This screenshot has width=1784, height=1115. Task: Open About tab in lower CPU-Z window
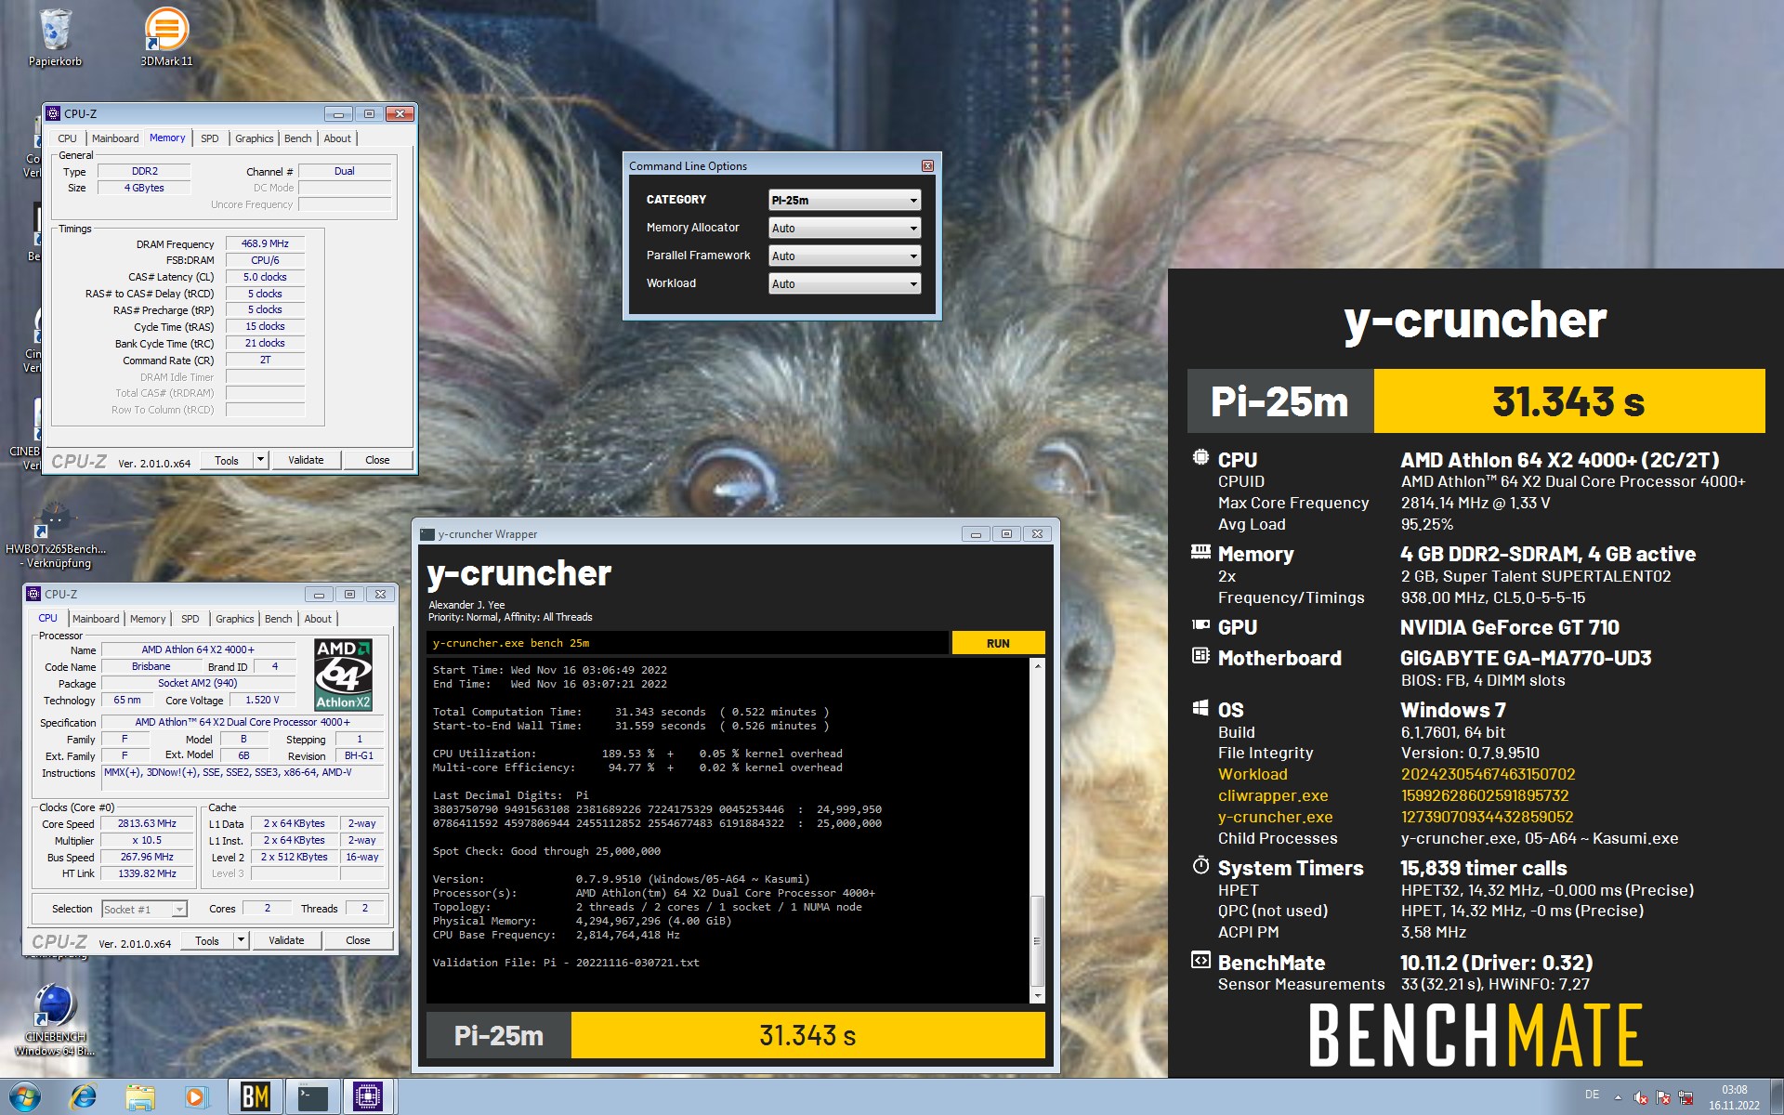(318, 619)
